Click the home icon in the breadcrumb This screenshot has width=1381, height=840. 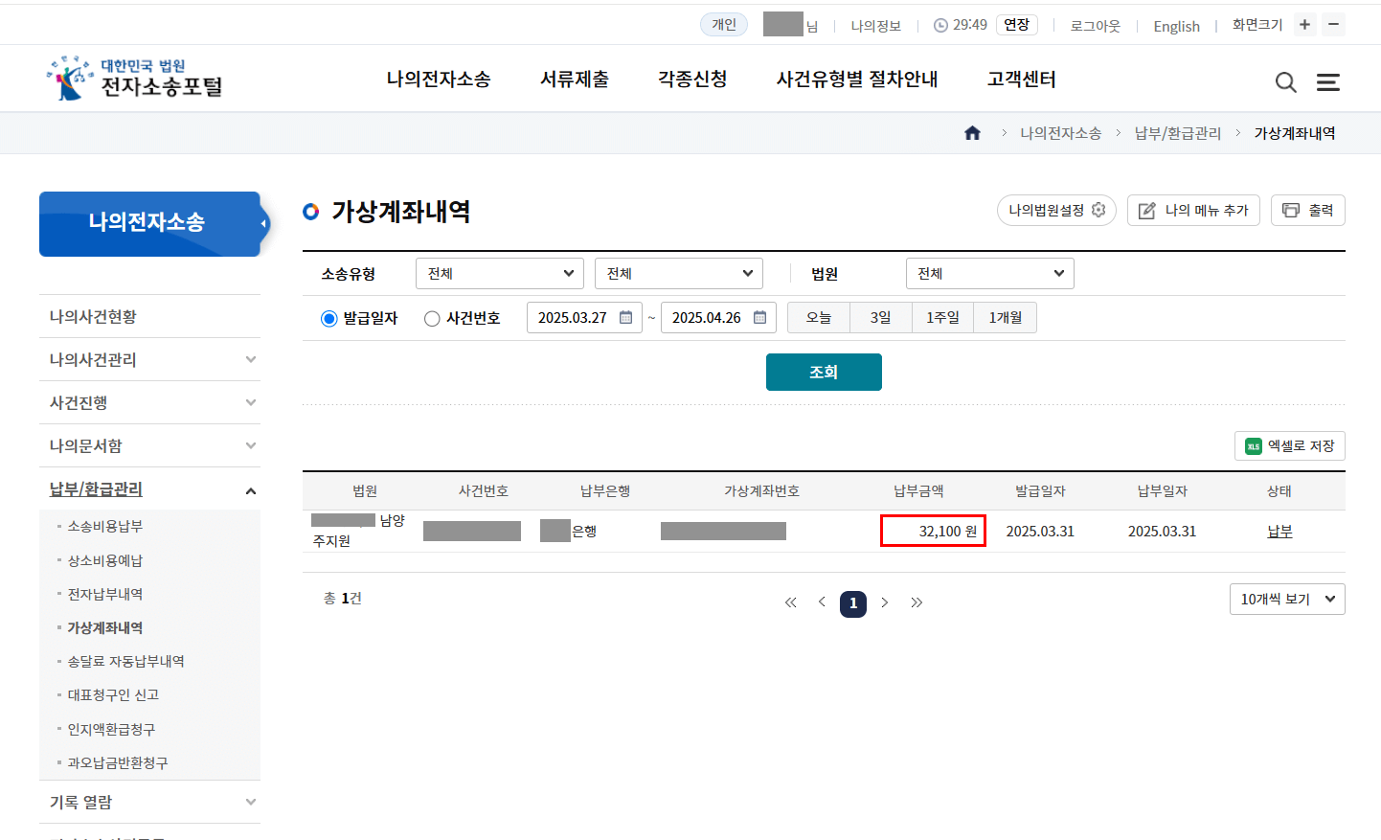tap(972, 132)
